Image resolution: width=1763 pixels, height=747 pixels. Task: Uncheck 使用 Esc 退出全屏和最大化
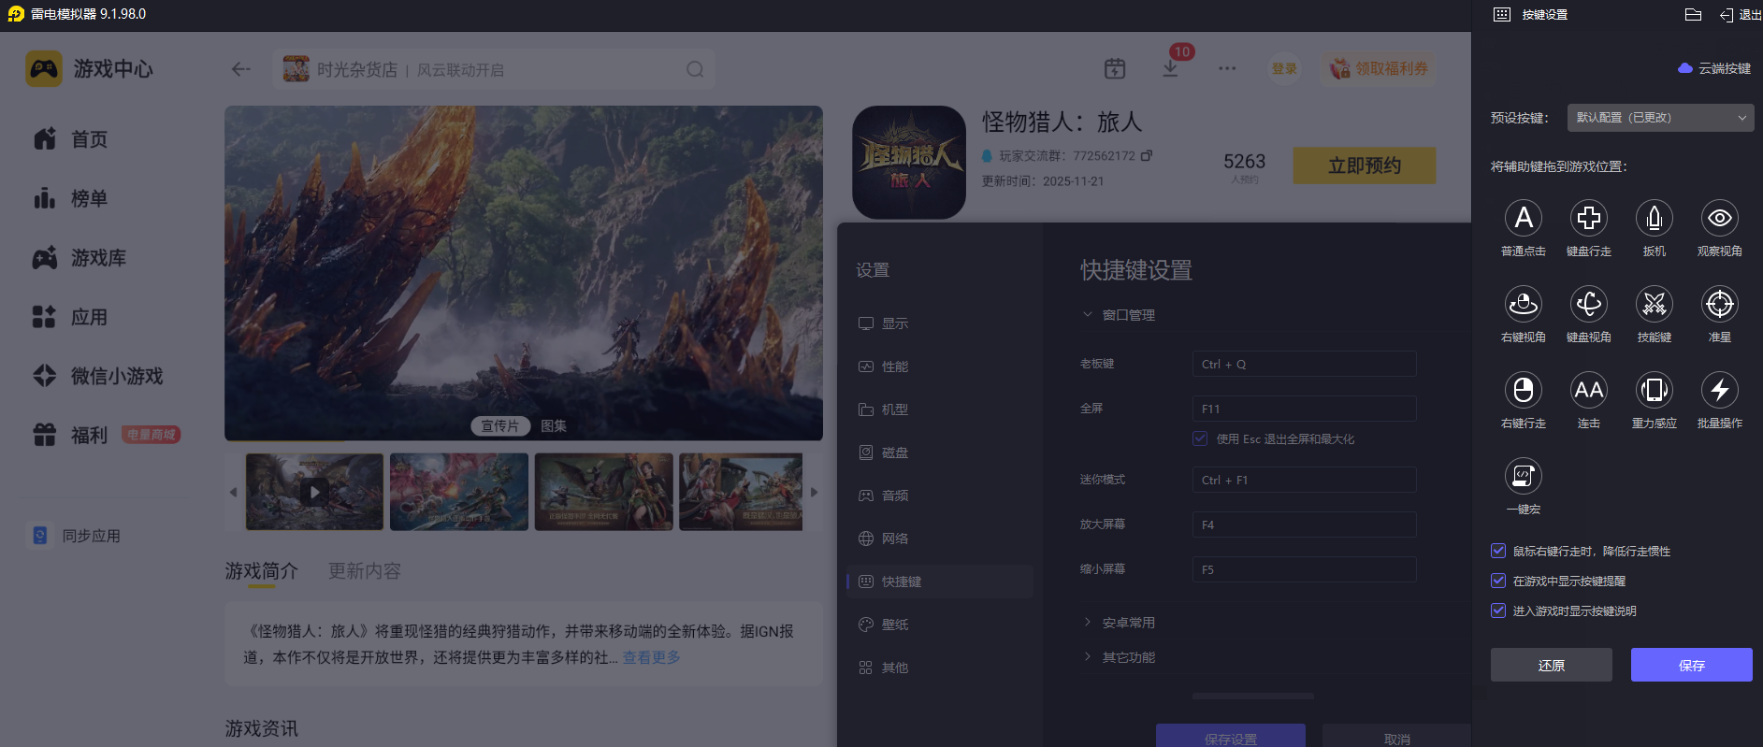1200,438
